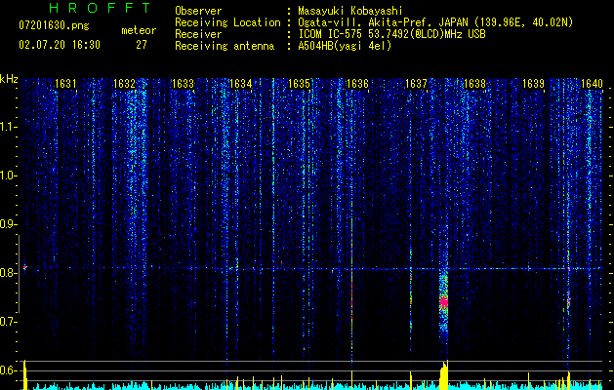
Task: Click the kHz axis unit label
Action: click(9, 79)
